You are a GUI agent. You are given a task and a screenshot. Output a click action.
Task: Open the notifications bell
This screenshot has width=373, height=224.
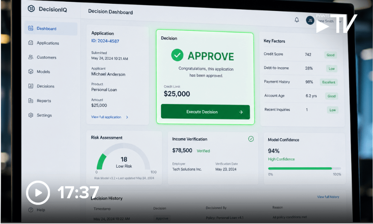point(297,20)
